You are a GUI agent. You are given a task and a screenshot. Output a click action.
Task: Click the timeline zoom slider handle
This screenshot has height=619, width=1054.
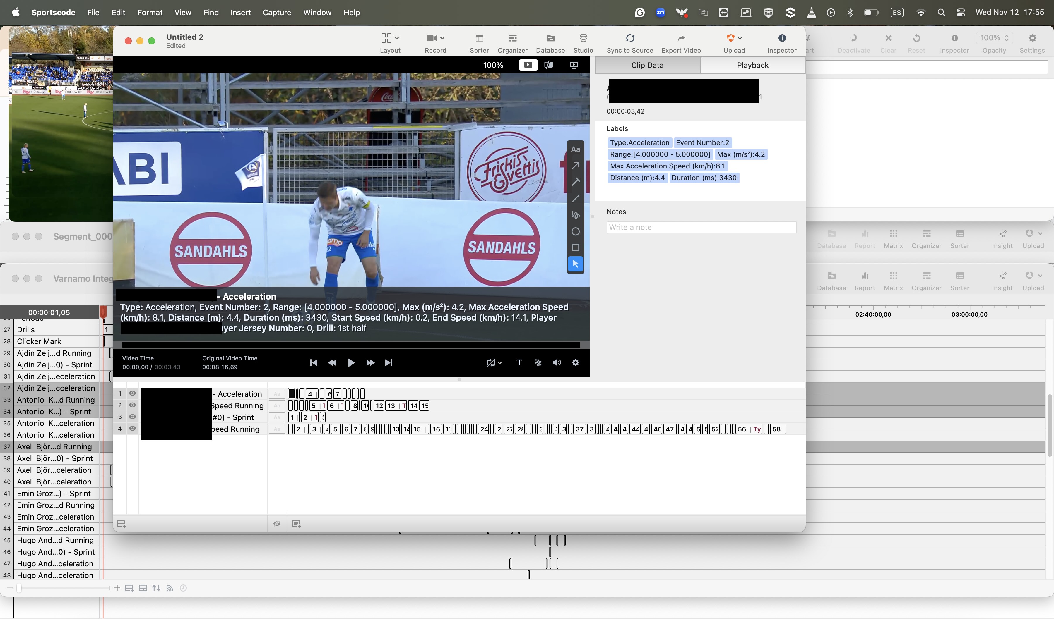(x=19, y=588)
